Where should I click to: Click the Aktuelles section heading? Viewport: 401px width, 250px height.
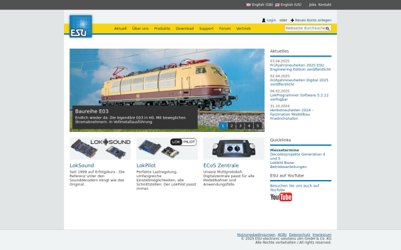(x=279, y=51)
